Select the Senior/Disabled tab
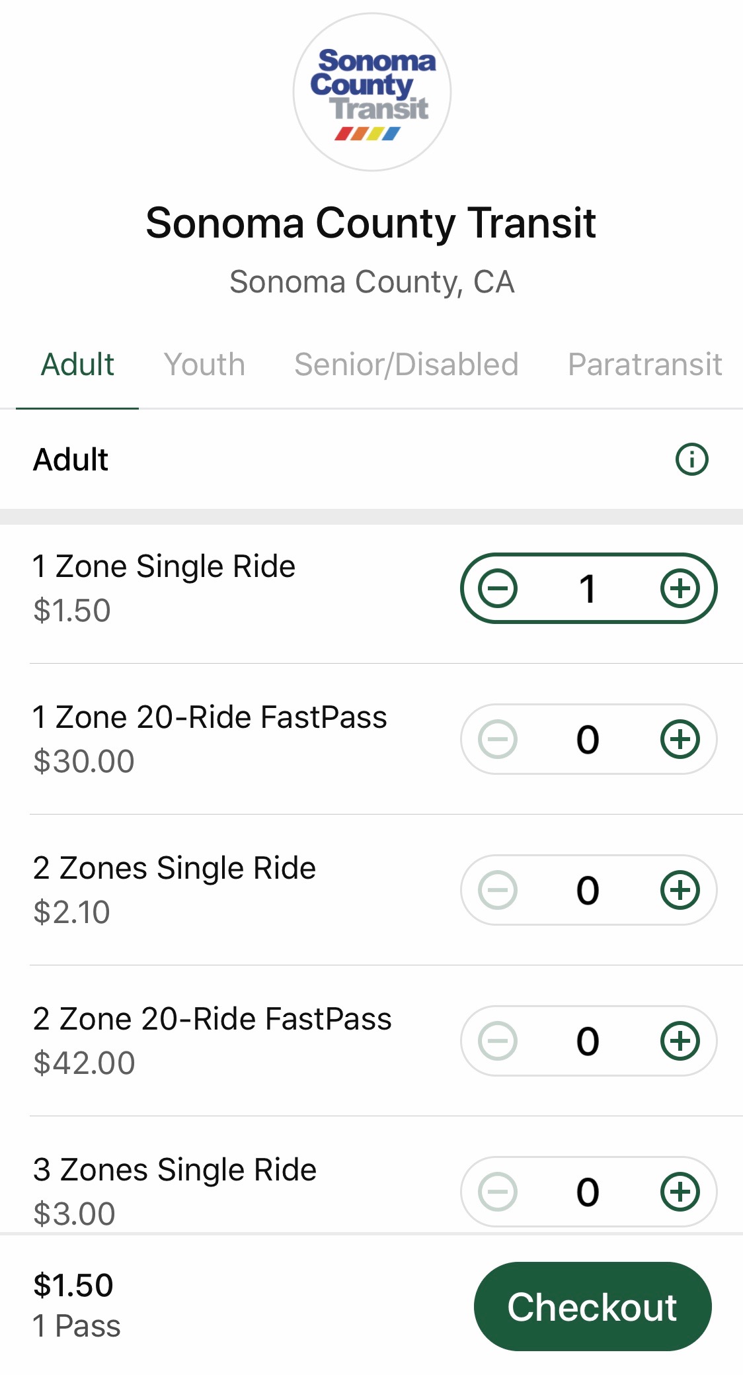 (406, 365)
